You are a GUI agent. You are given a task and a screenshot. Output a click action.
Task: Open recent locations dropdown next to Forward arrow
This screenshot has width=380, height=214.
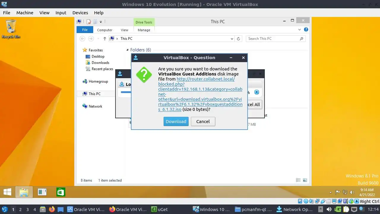(98, 39)
